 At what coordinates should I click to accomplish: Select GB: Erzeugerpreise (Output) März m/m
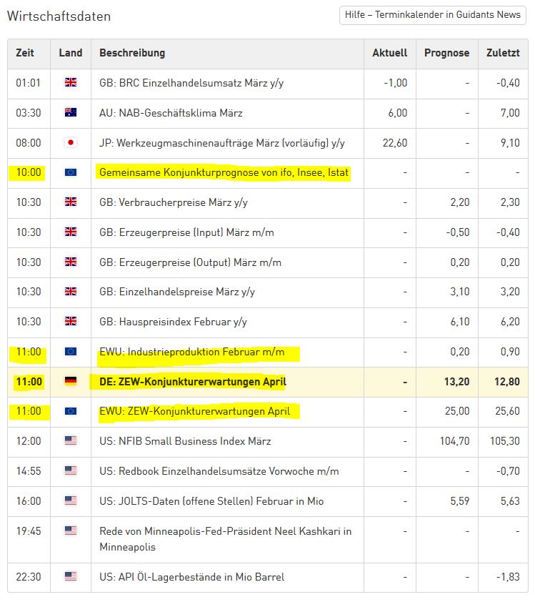190,262
